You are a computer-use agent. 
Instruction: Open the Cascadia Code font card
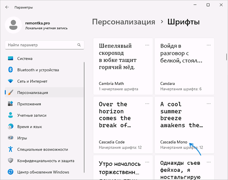click(x=123, y=125)
